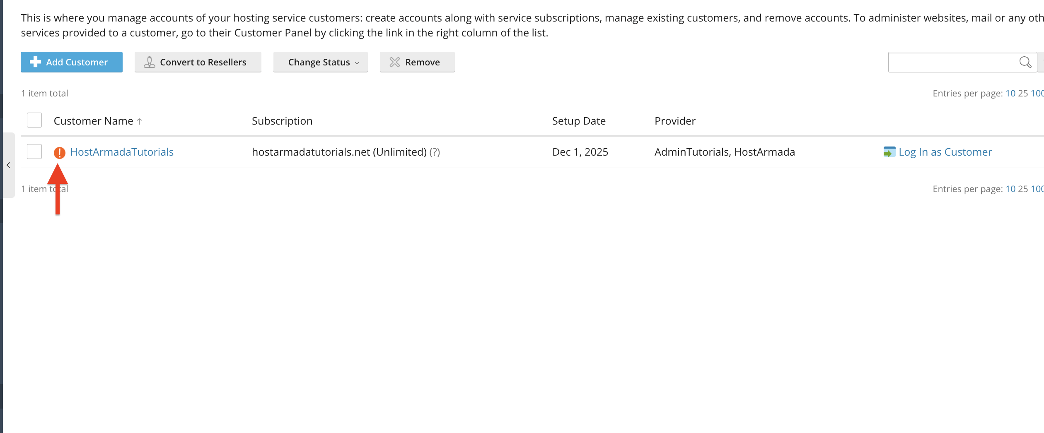Set top entries per page to 10
The width and height of the screenshot is (1044, 433).
click(x=1010, y=94)
